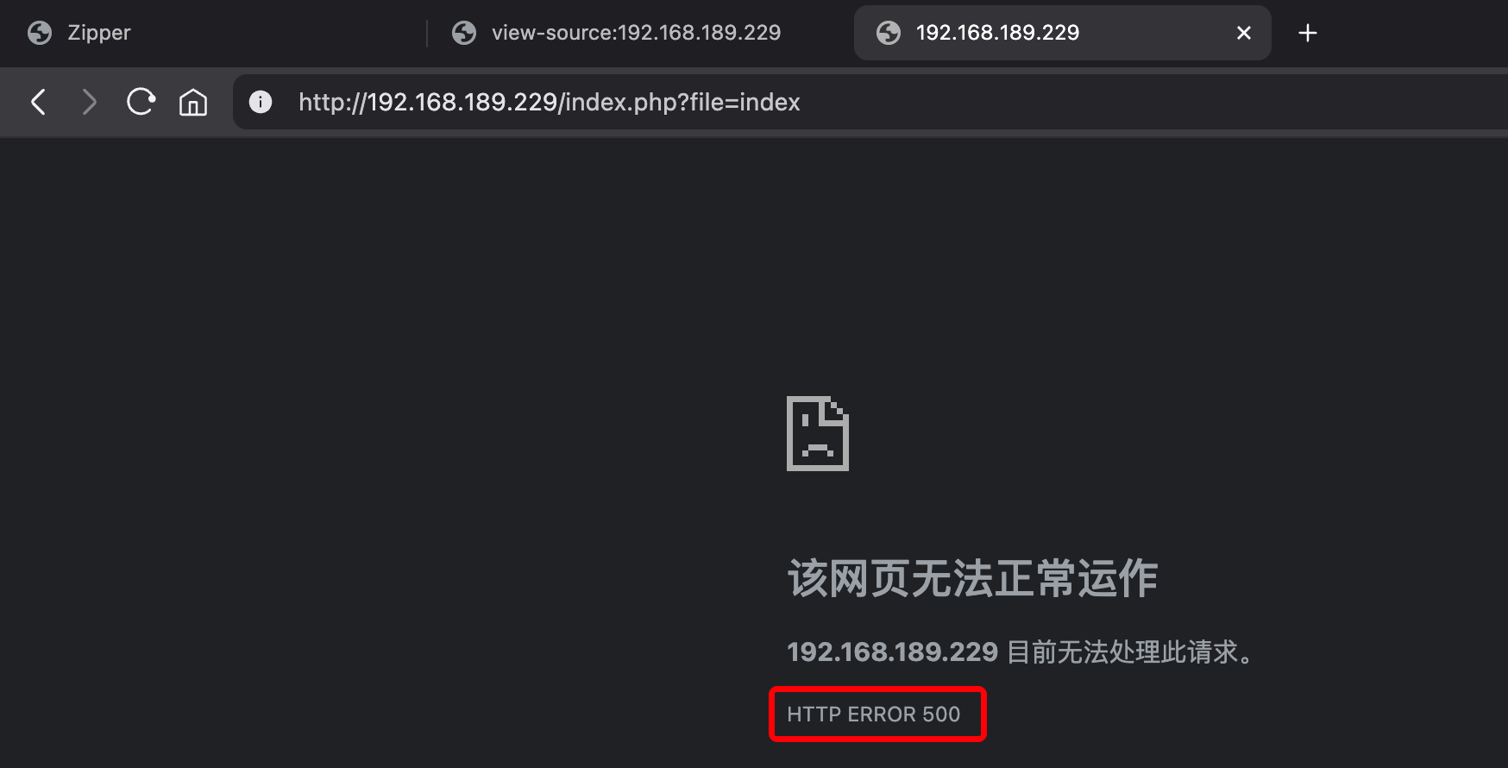Click the globe favicon on view-source tab
The image size is (1508, 768).
point(464,33)
